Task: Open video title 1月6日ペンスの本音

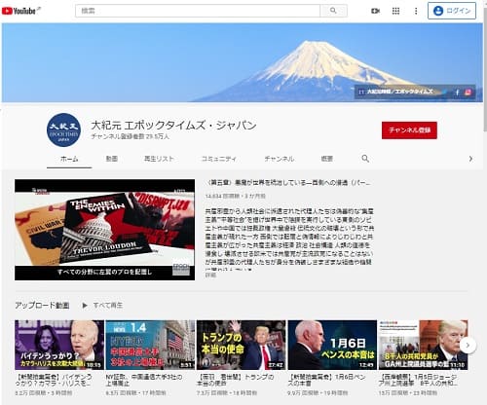Action: pyautogui.click(x=326, y=380)
